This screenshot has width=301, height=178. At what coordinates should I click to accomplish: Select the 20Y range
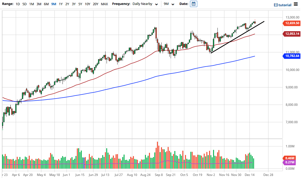(x=95, y=4)
